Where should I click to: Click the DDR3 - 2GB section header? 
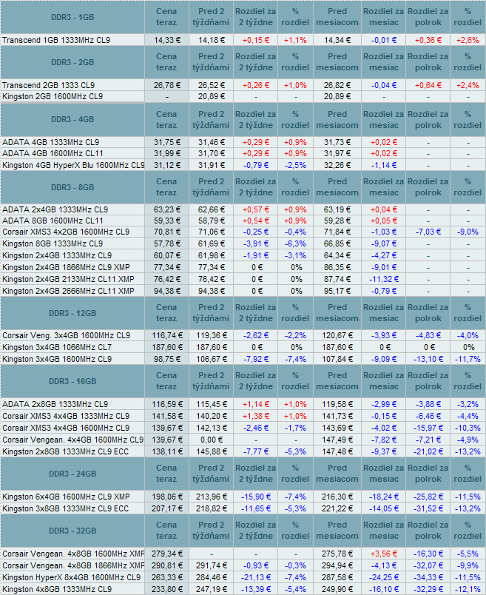72,62
